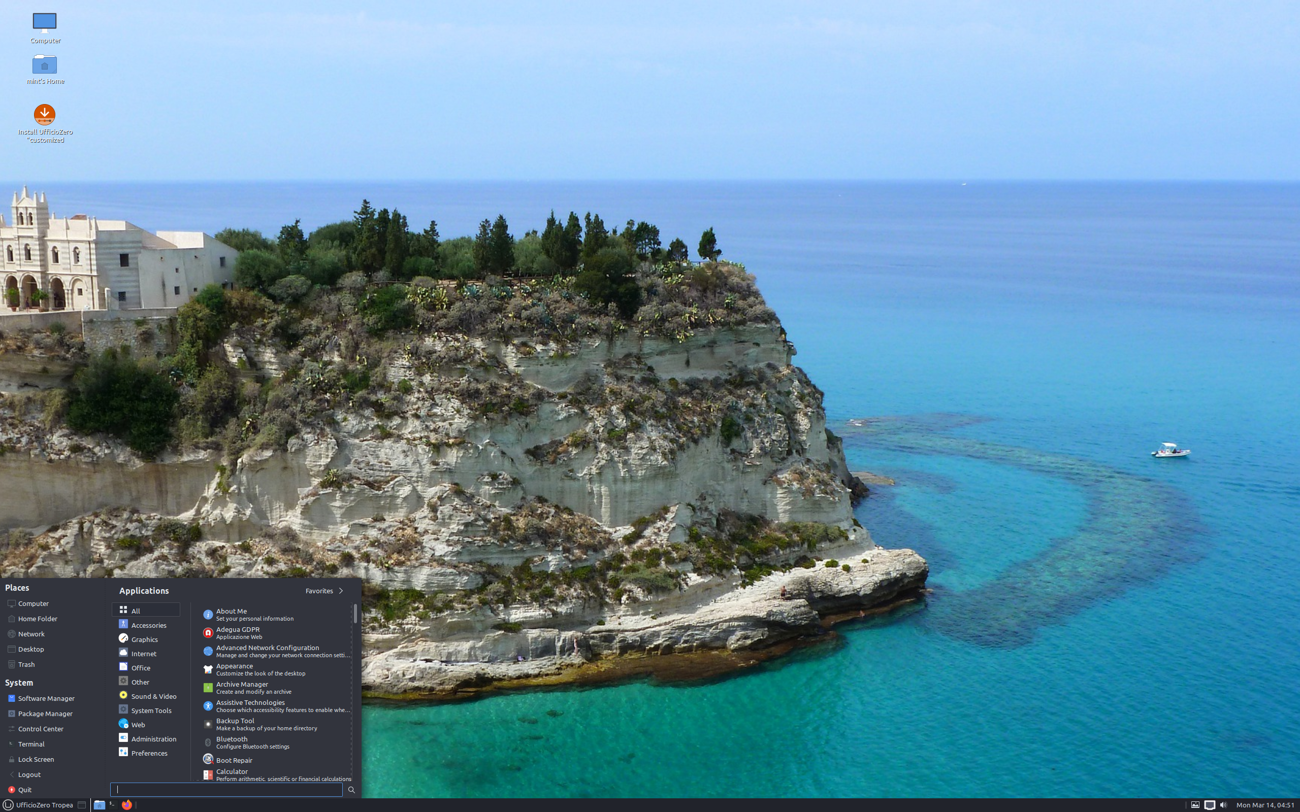Click the UfficioZero Tropea menu button
The width and height of the screenshot is (1300, 812).
[38, 804]
